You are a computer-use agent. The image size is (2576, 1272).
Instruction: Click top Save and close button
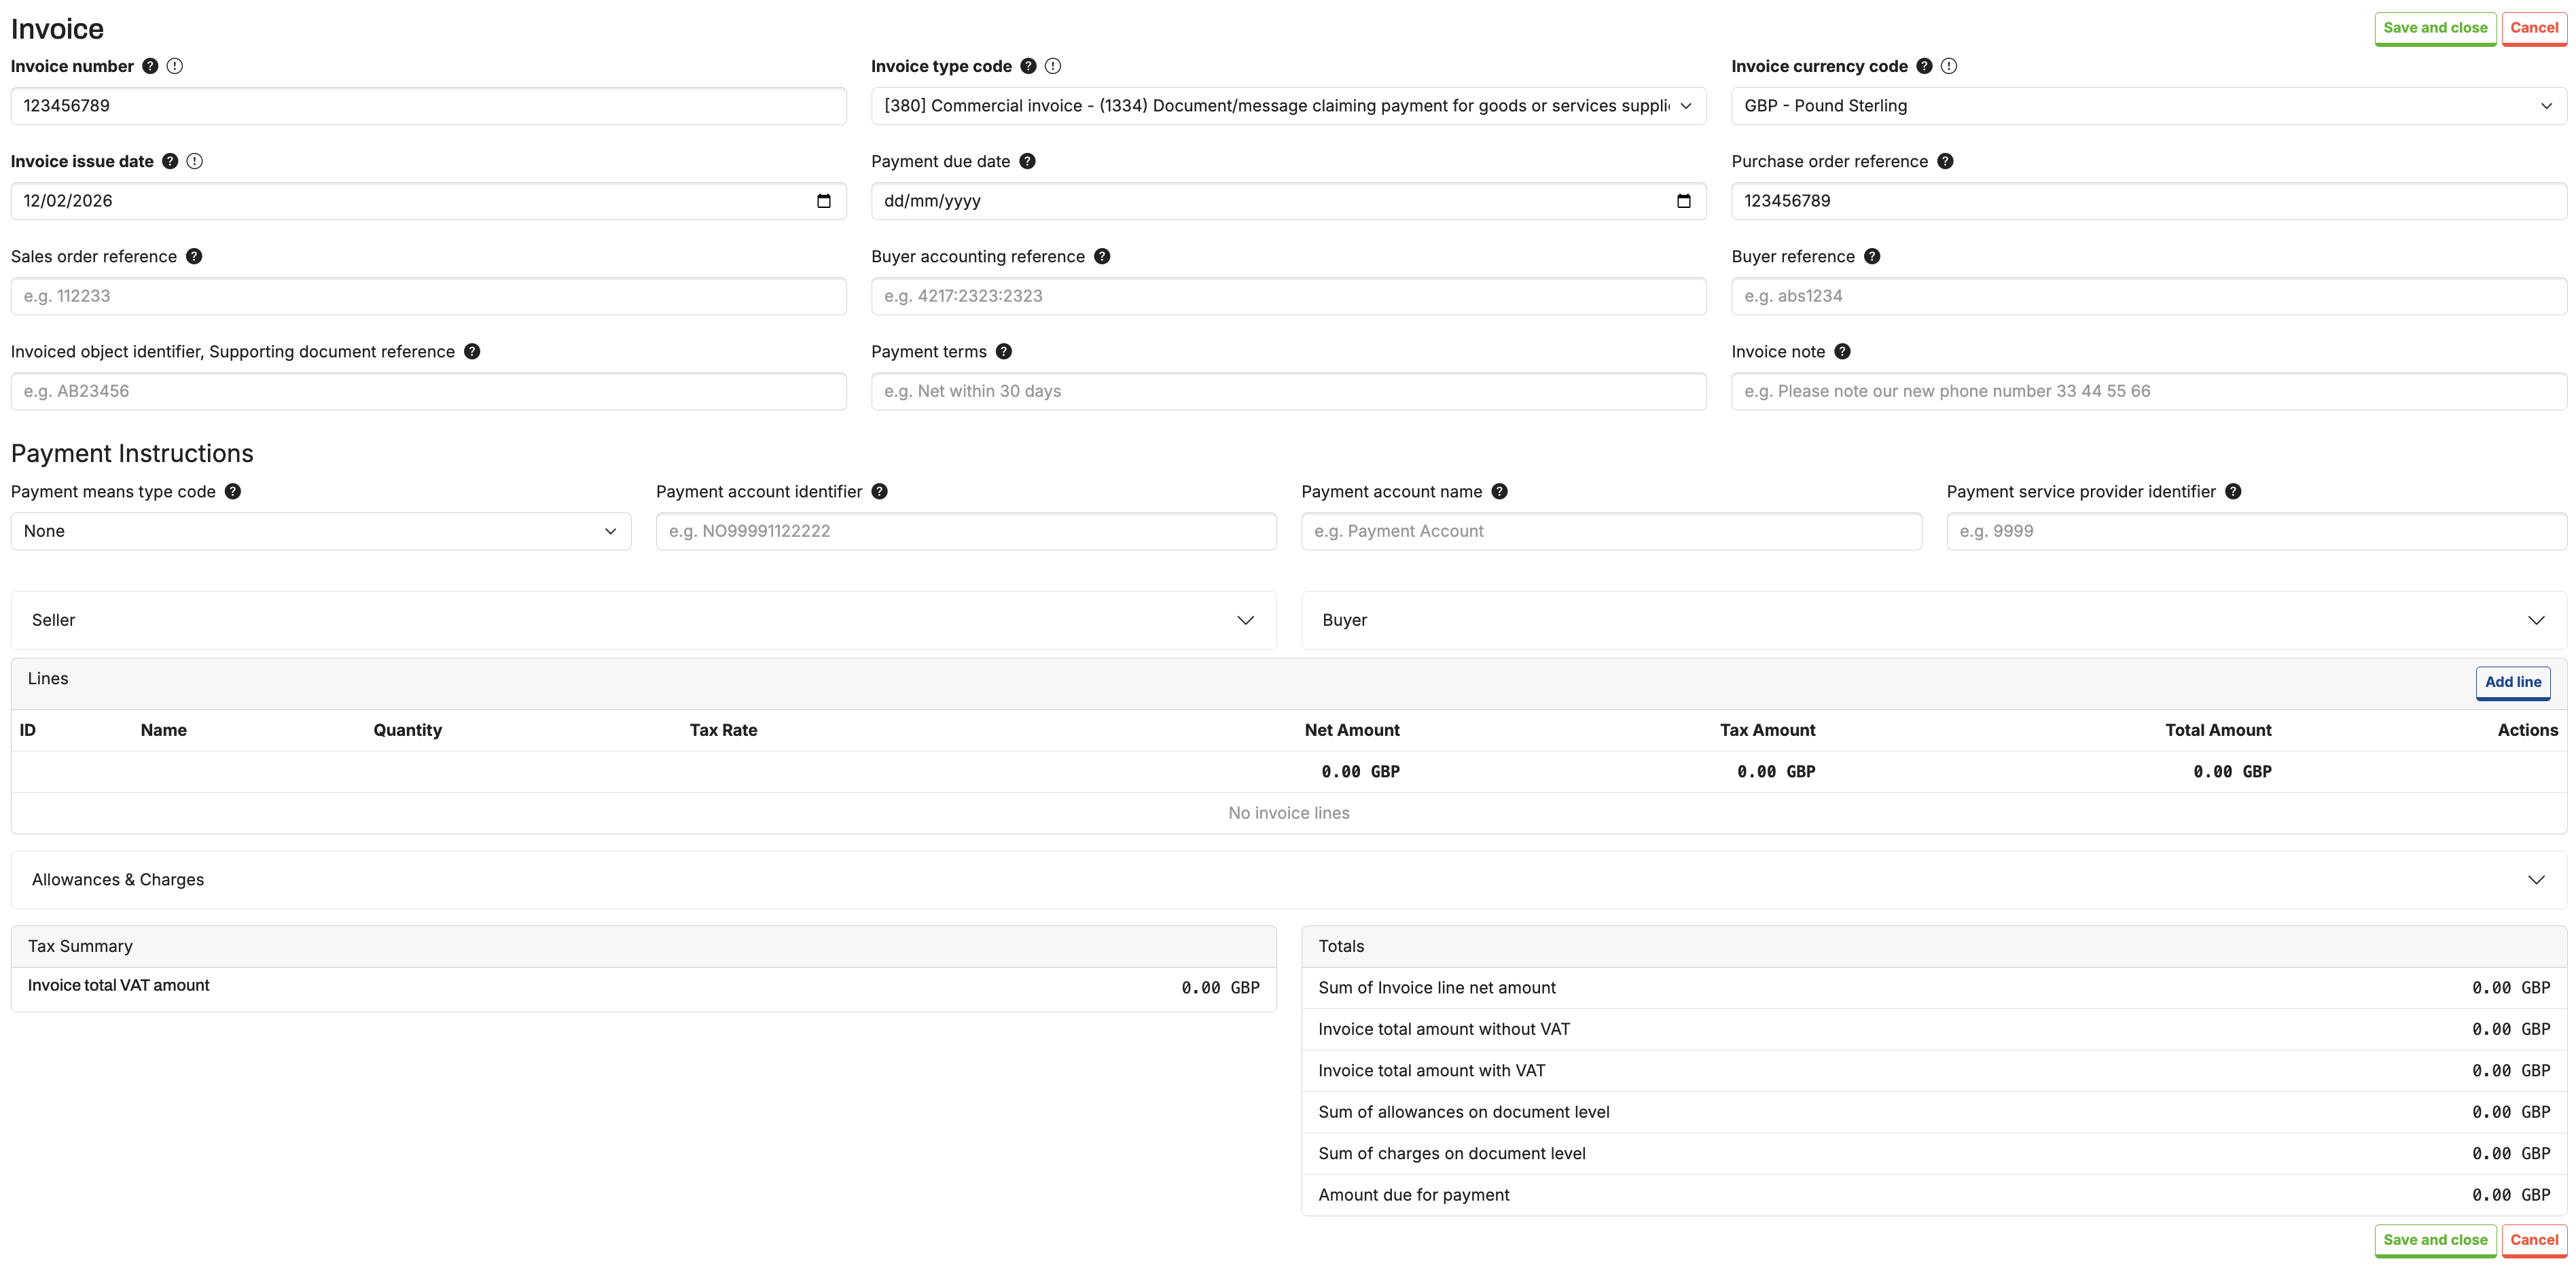2435,28
